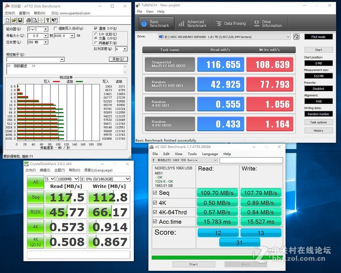Create a new file in ATTO Disk Benchmark

coord(7,20)
